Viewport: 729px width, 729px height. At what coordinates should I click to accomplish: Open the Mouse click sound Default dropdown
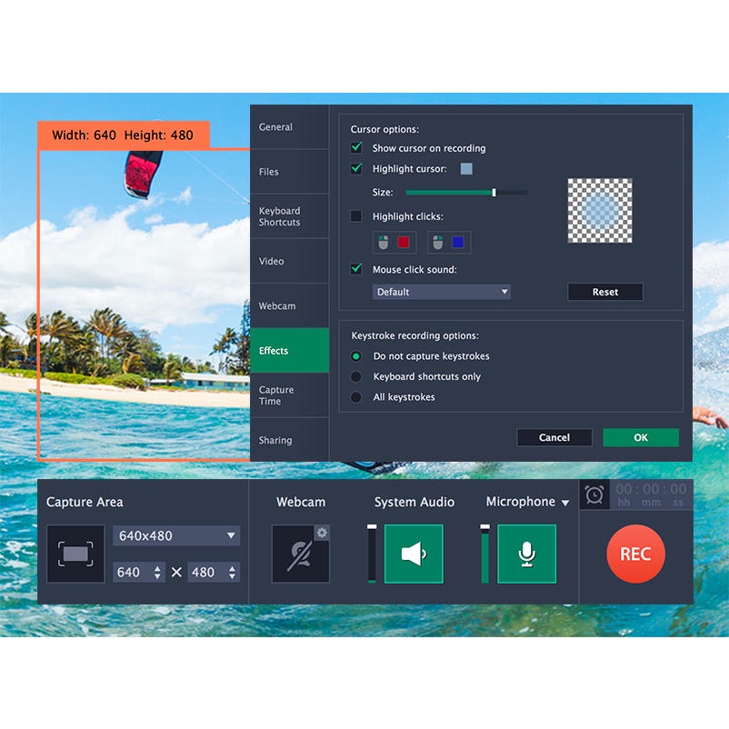pyautogui.click(x=441, y=292)
